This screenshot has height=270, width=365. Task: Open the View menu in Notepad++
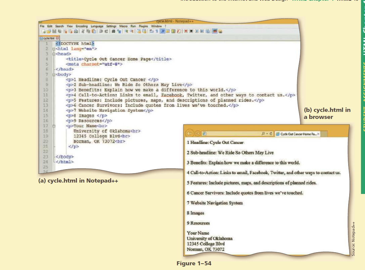coord(70,26)
